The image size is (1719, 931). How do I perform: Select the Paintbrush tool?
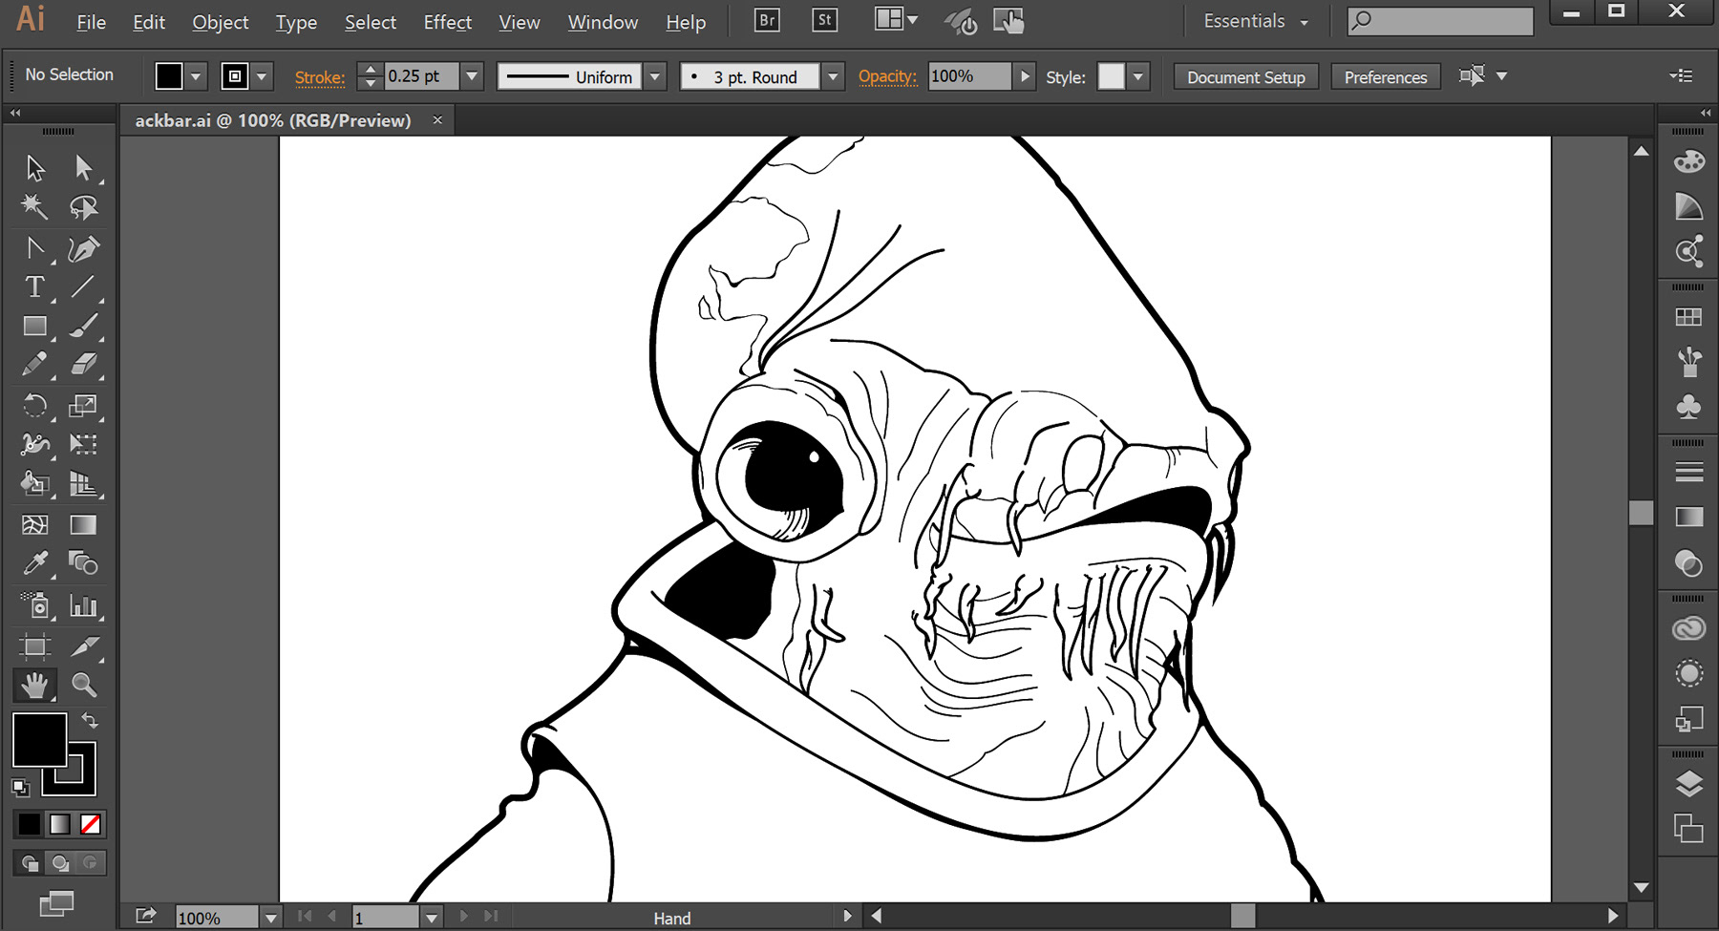pos(83,326)
